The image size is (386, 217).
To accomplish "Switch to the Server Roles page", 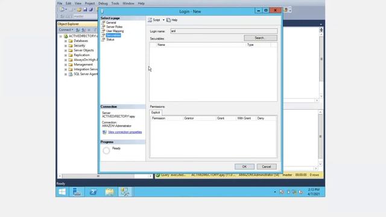I will pyautogui.click(x=114, y=27).
